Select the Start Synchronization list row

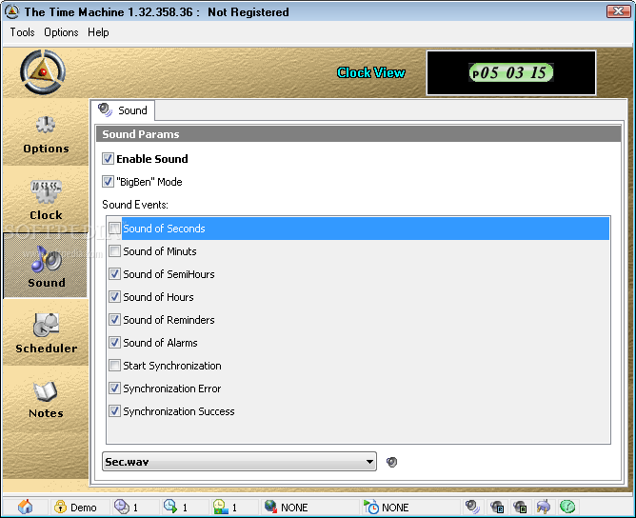(359, 366)
